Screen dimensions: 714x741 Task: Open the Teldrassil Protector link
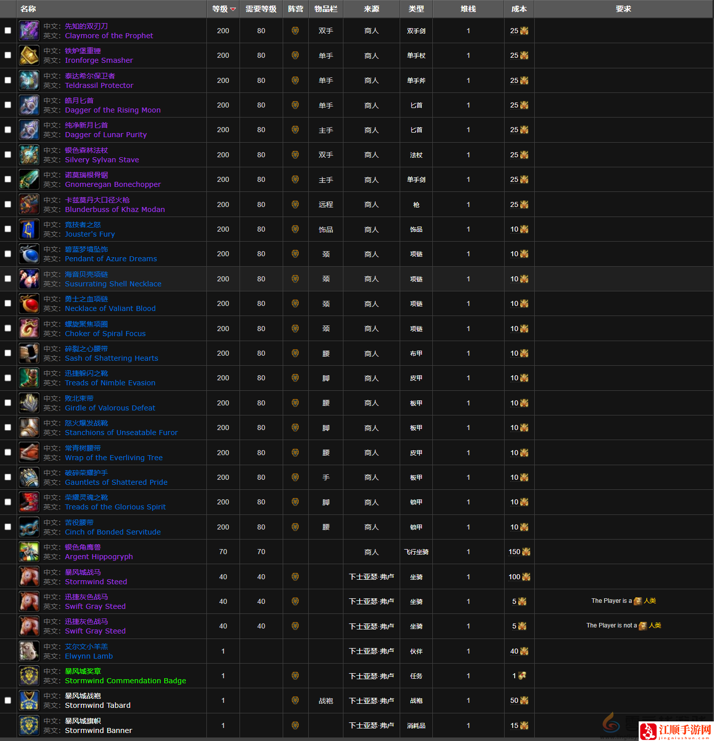tap(99, 85)
